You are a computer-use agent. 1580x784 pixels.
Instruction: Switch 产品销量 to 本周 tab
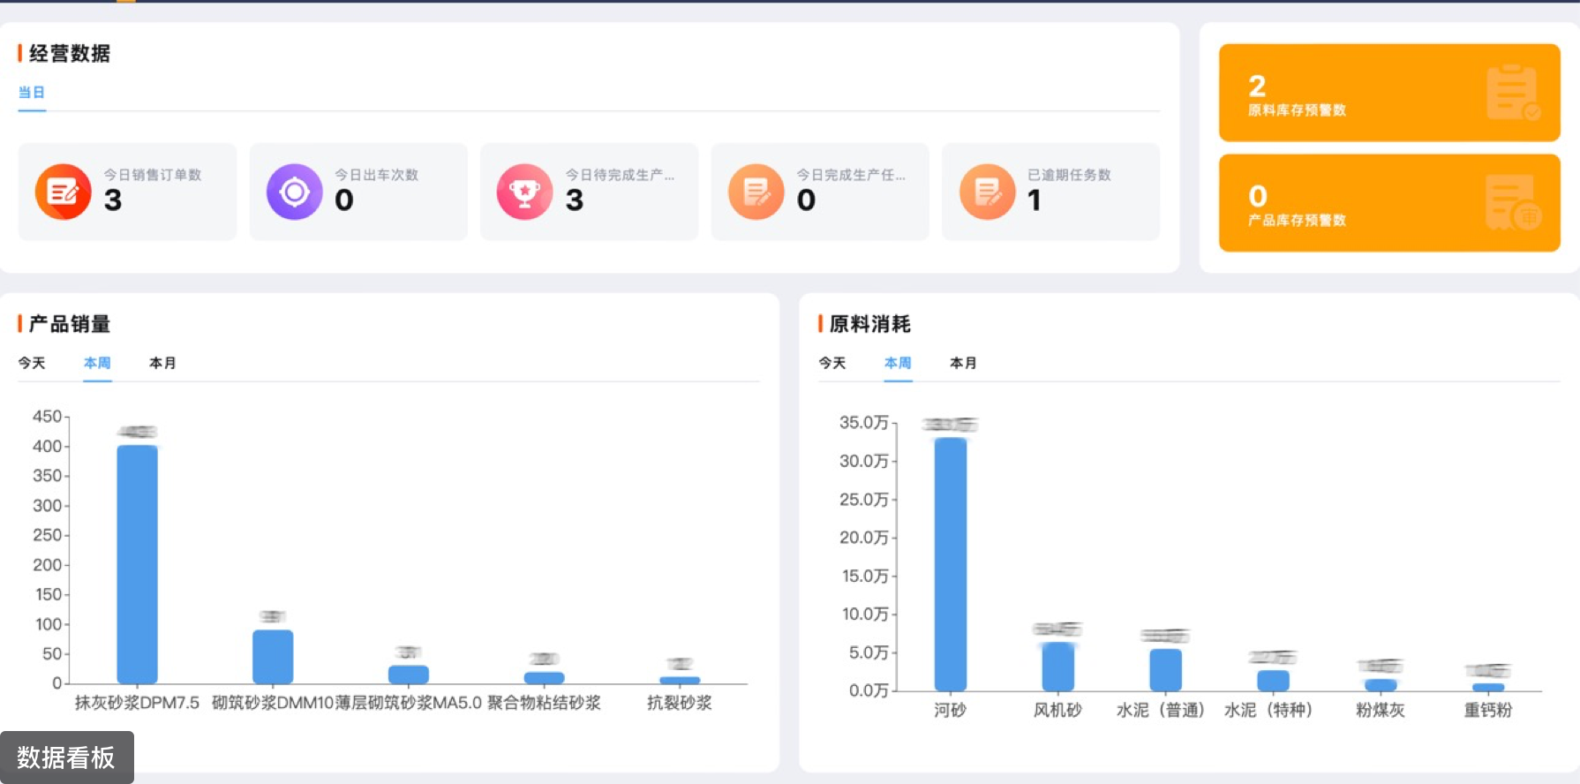(x=97, y=363)
